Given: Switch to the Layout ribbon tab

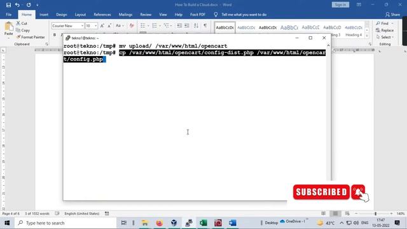Looking at the screenshot, I should [x=80, y=15].
